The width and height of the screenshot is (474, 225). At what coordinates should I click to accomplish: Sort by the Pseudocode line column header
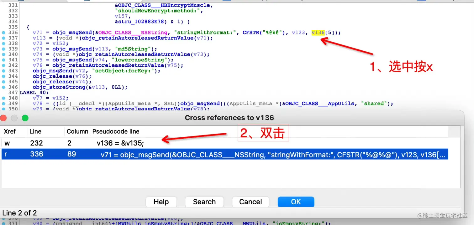click(x=116, y=131)
